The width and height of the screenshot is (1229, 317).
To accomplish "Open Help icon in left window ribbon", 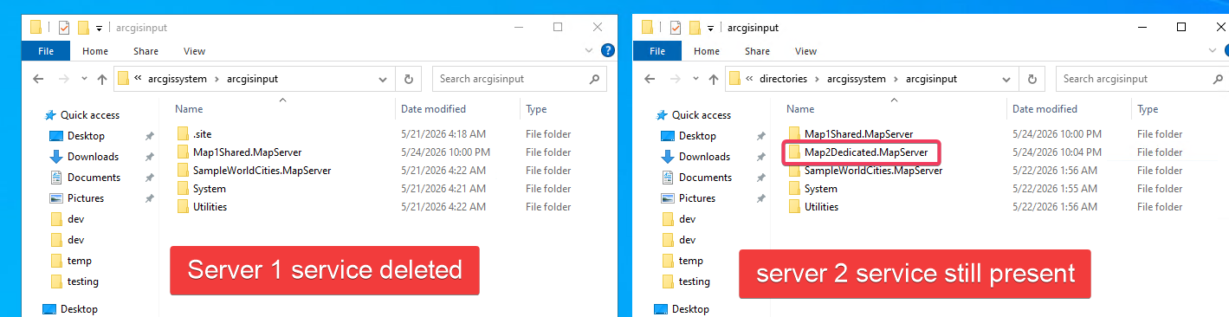I will 607,51.
